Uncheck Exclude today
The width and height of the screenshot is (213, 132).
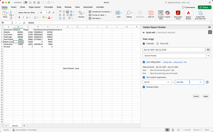click(x=144, y=87)
